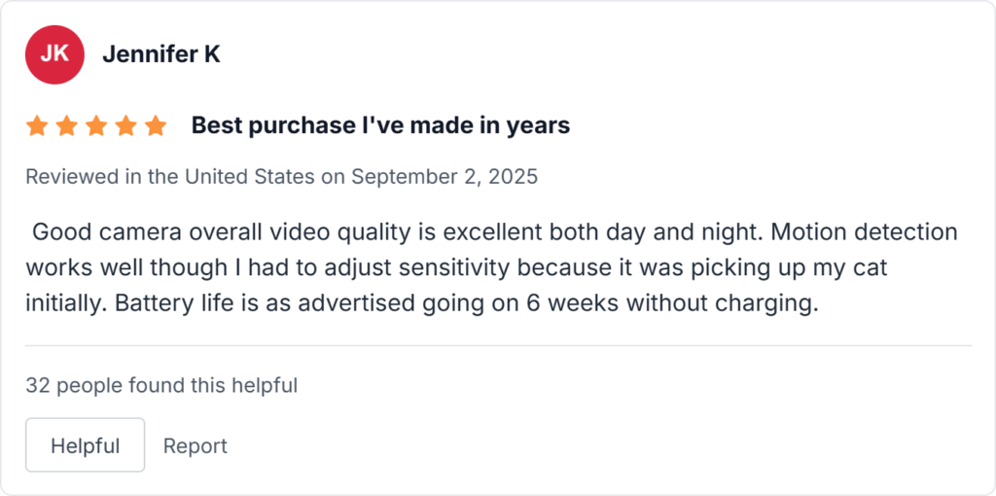
Task: Click the words "Reviewed in the" before the country
Action: click(102, 177)
